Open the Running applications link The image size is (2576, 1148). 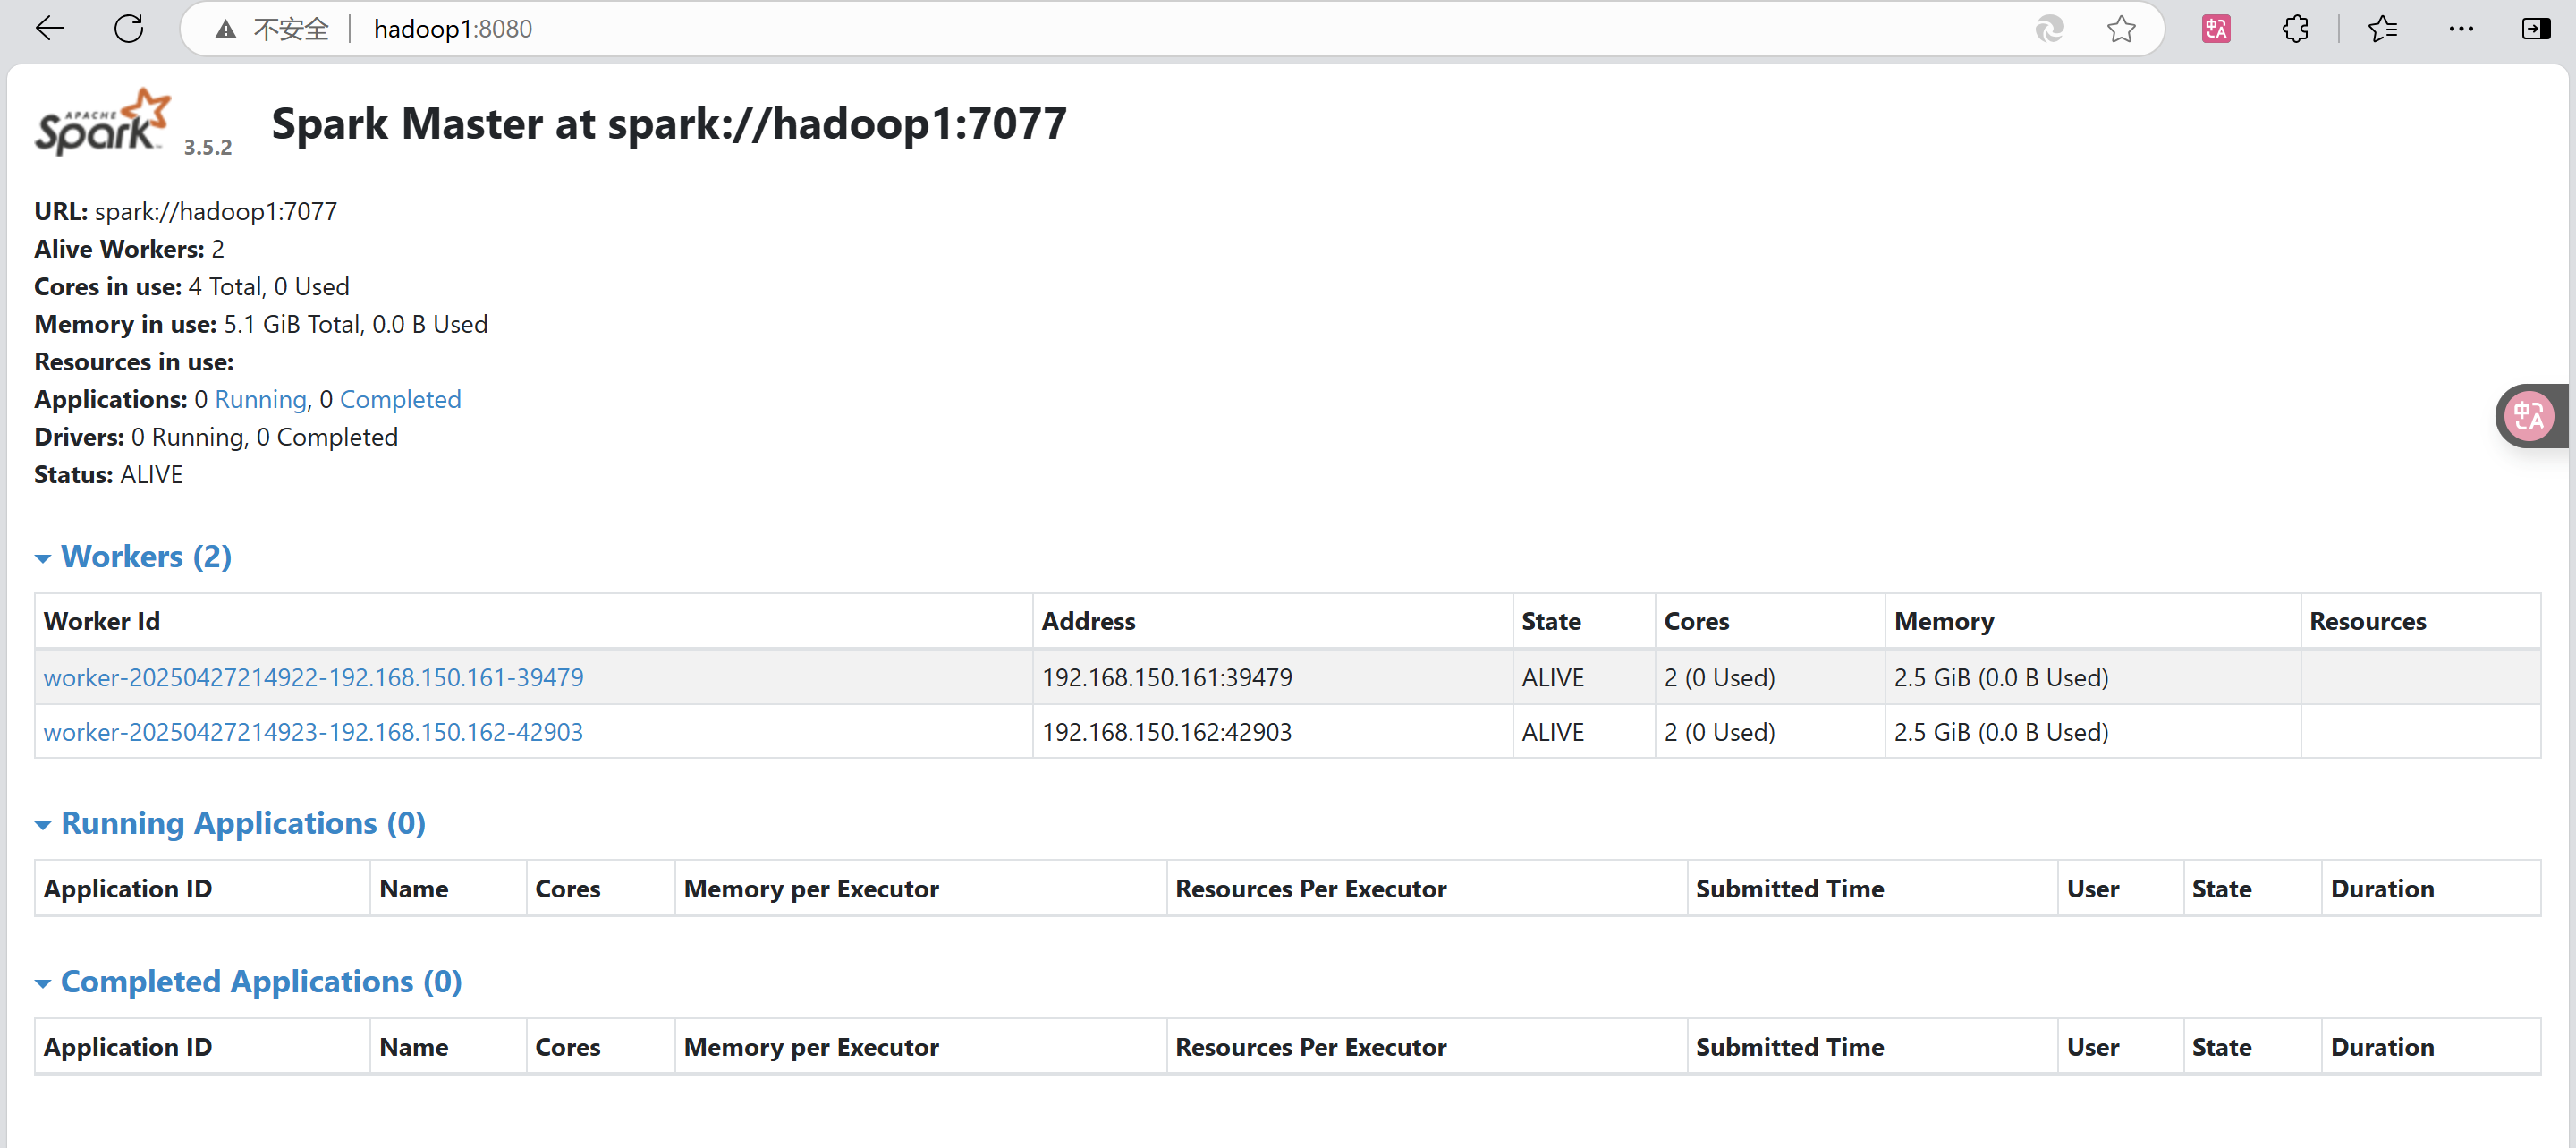click(260, 399)
